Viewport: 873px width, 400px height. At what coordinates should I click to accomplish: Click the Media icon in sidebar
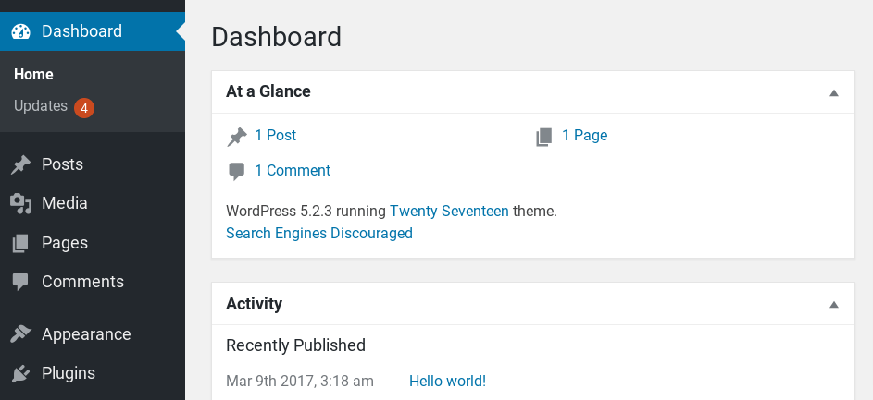pyautogui.click(x=20, y=203)
